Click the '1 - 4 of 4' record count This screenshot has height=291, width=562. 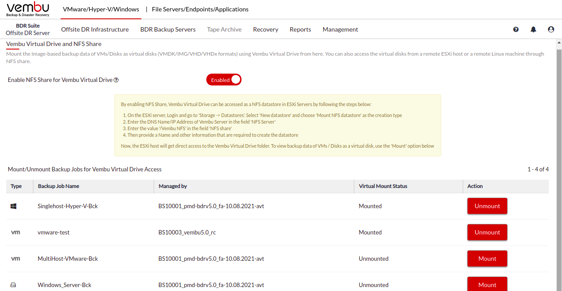point(538,169)
